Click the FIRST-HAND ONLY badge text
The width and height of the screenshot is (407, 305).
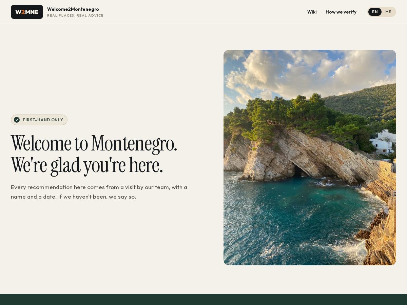point(43,120)
